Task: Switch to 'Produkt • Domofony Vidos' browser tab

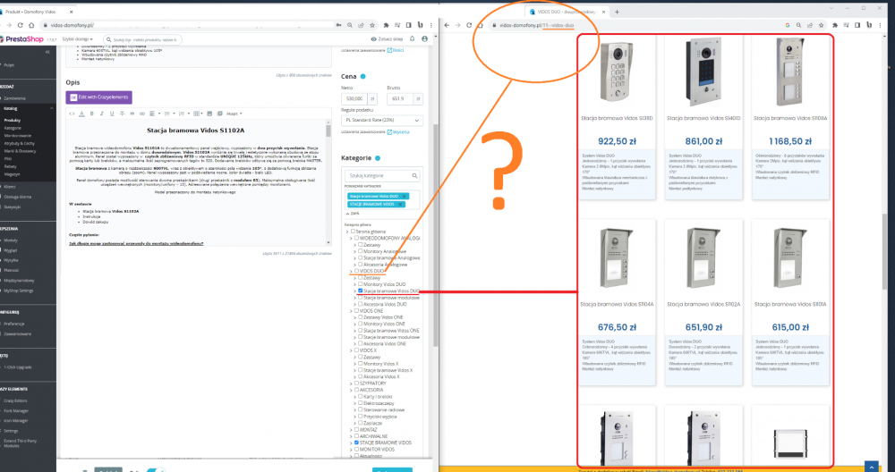Action: [34, 12]
